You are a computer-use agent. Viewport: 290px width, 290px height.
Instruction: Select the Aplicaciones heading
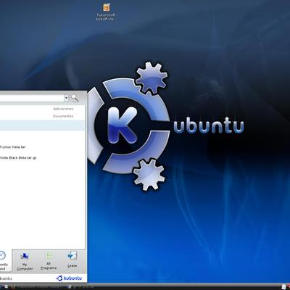point(63,109)
